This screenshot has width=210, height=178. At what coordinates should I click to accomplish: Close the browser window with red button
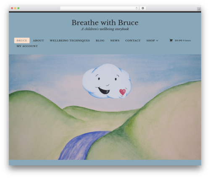pyautogui.click(x=12, y=8)
